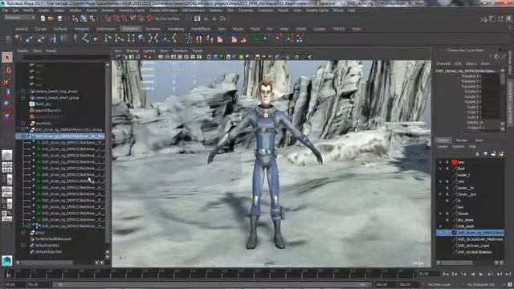Viewport: 514px width, 289px height.
Task: Toggle reference R of sky_dome layer
Action: [447, 220]
